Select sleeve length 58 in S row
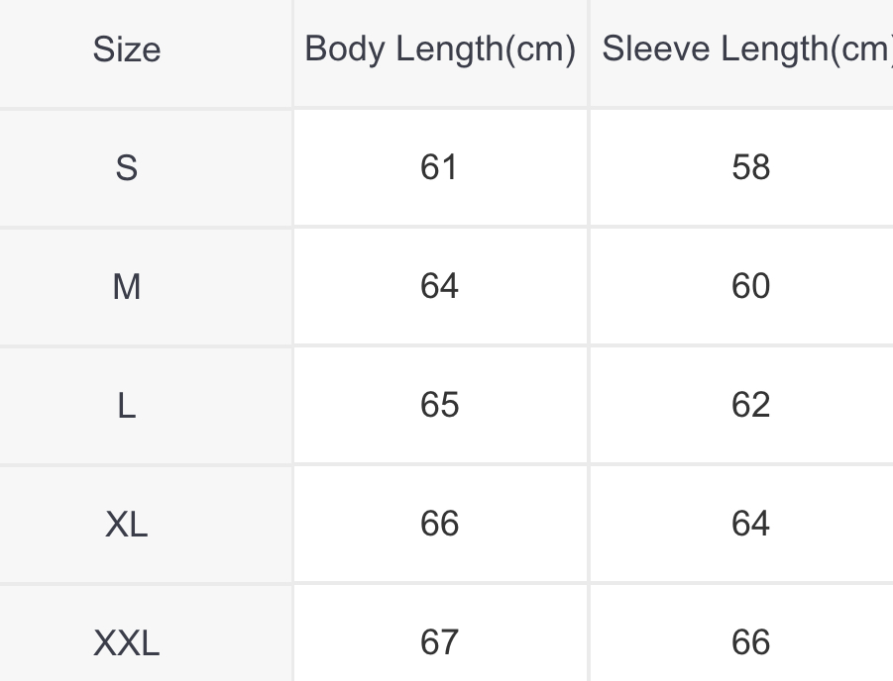This screenshot has width=893, height=681. (750, 167)
